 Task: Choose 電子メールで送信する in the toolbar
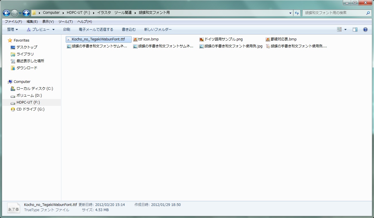click(96, 30)
